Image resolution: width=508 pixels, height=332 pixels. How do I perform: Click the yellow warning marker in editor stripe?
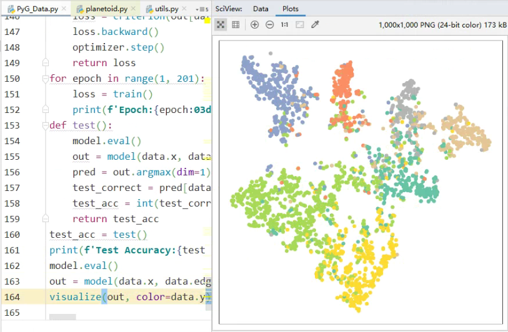[x=207, y=21]
